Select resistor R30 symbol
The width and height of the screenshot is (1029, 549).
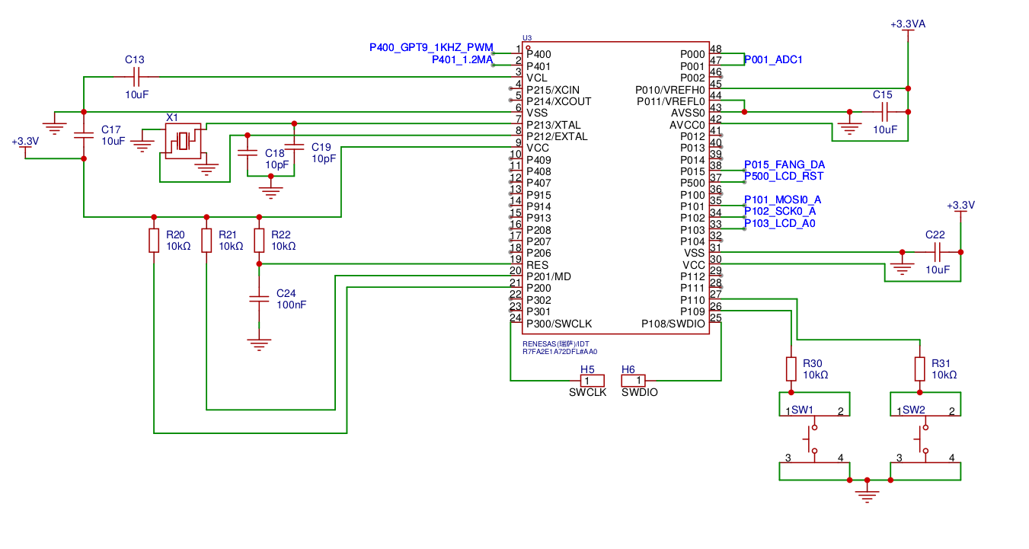[791, 369]
